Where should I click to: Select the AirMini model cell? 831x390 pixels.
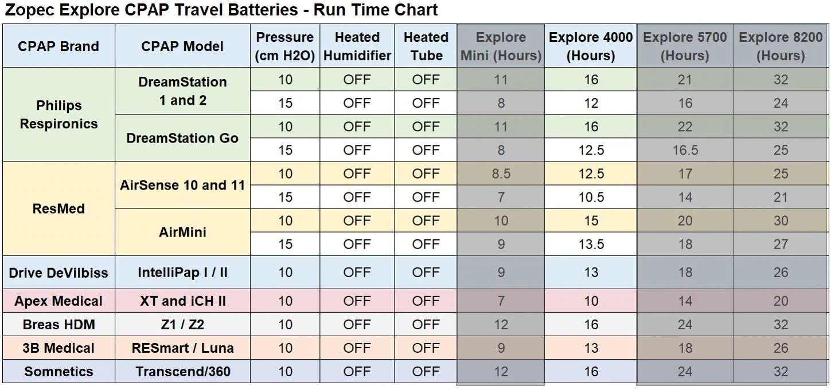coord(182,232)
